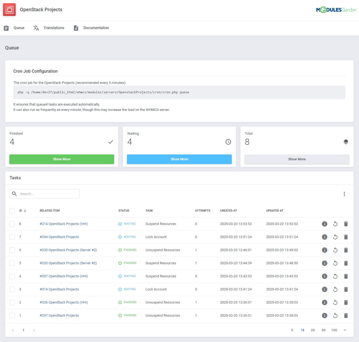Show info for task #297 OpenStack Projects

(x=325, y=316)
